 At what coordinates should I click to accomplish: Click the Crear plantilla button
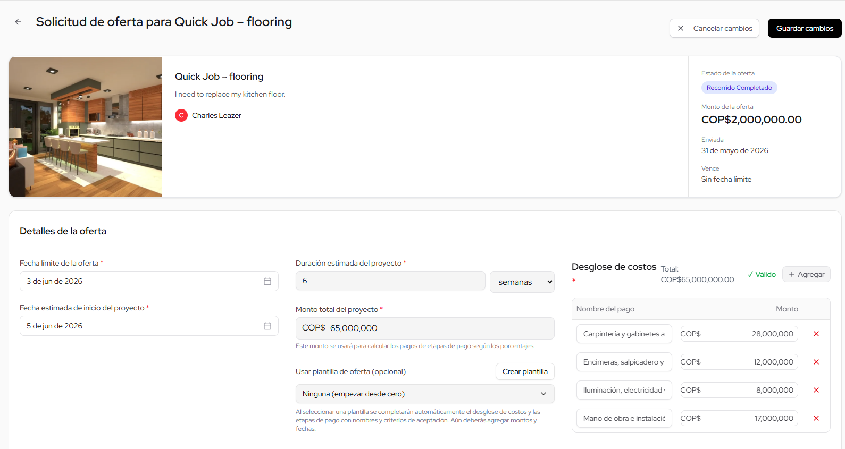point(525,371)
